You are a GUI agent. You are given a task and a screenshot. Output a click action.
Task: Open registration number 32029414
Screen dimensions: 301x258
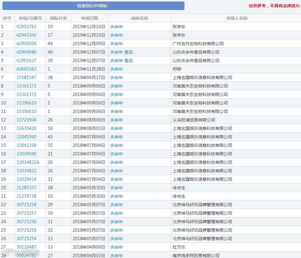point(26,179)
